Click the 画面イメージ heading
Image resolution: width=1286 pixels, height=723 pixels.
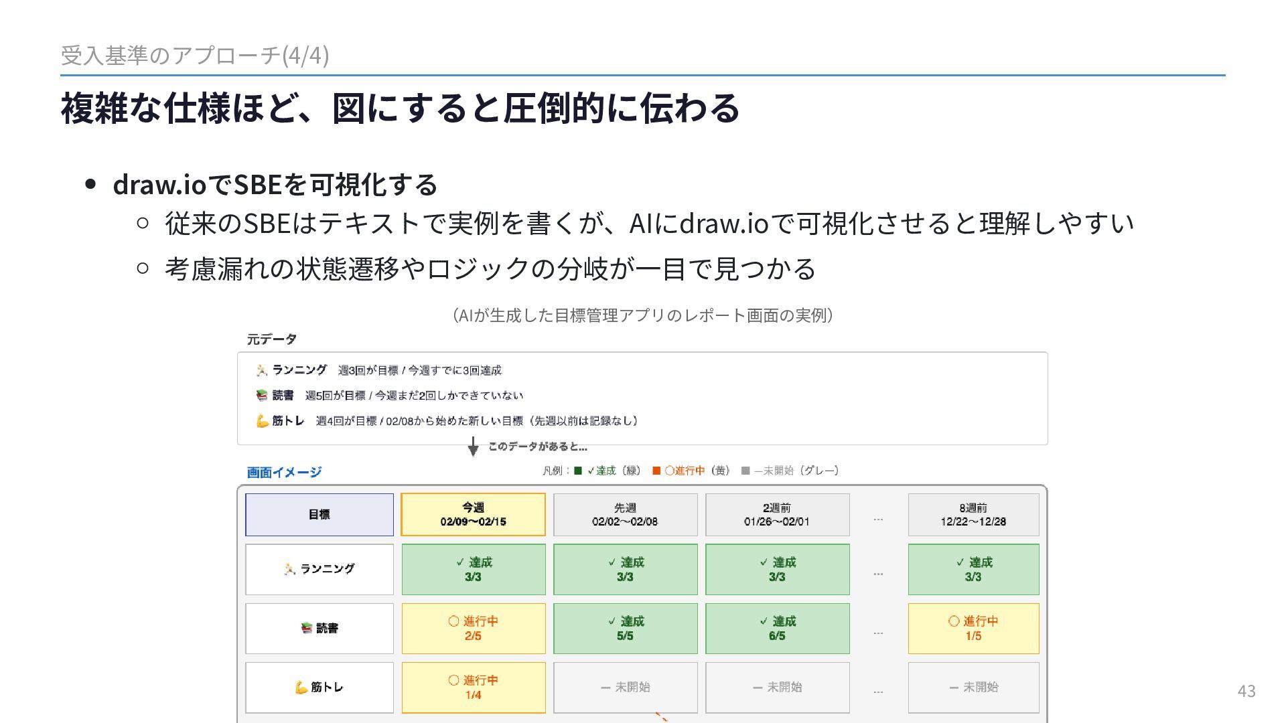284,472
